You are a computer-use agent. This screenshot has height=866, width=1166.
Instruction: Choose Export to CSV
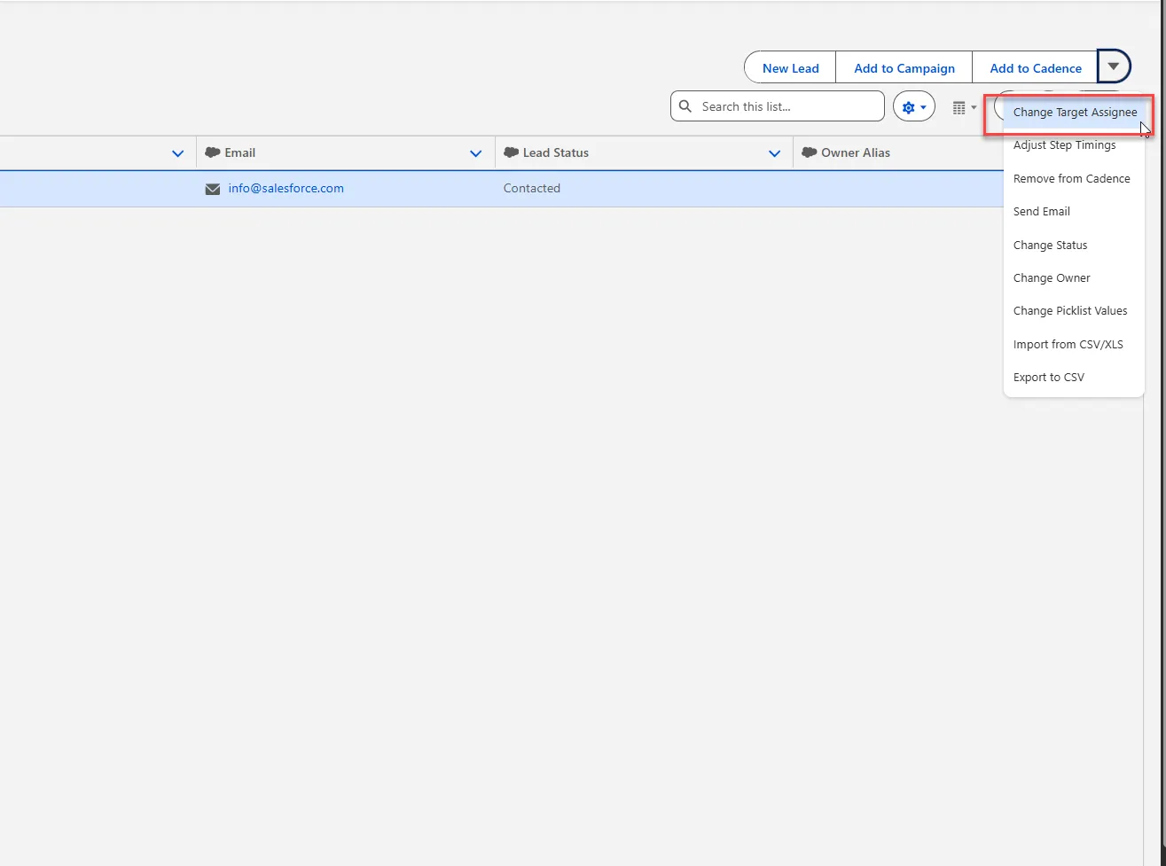click(x=1048, y=378)
